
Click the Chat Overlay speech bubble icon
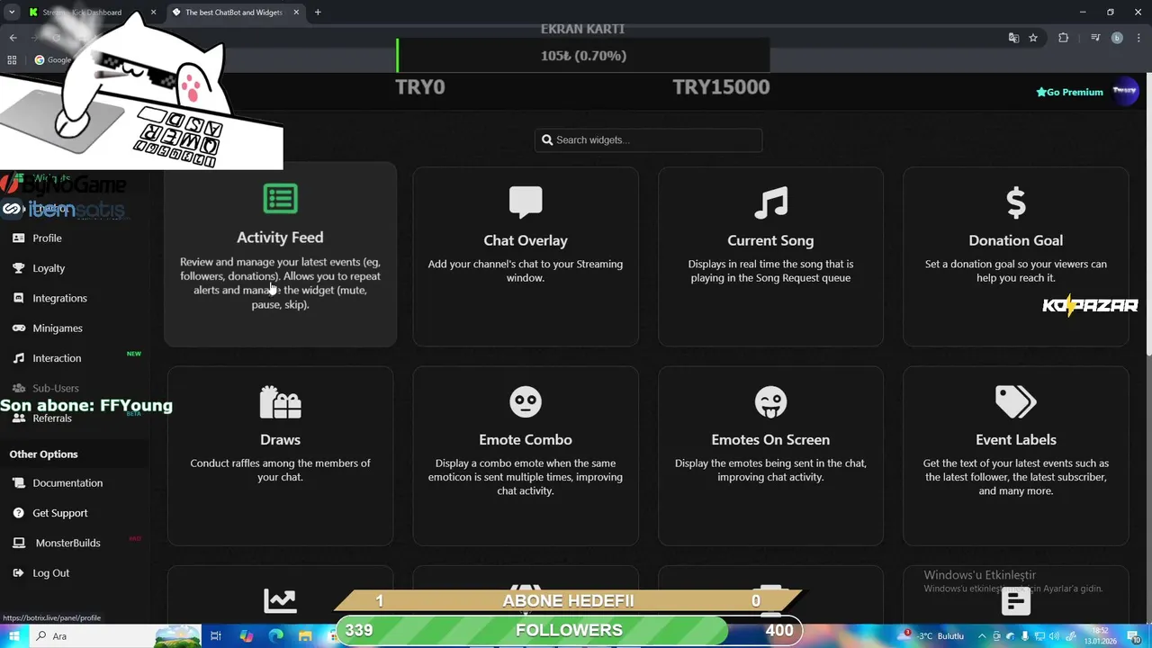[526, 202]
